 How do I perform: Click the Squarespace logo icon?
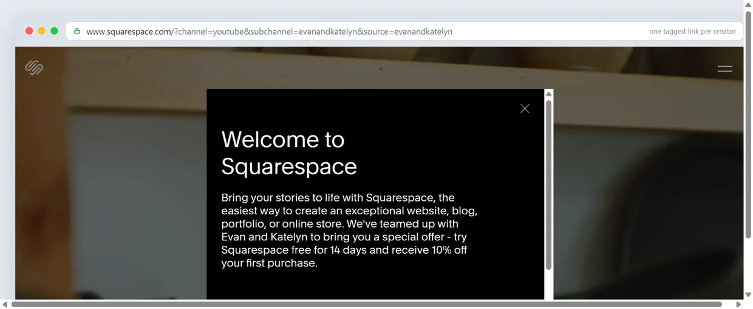coord(34,67)
